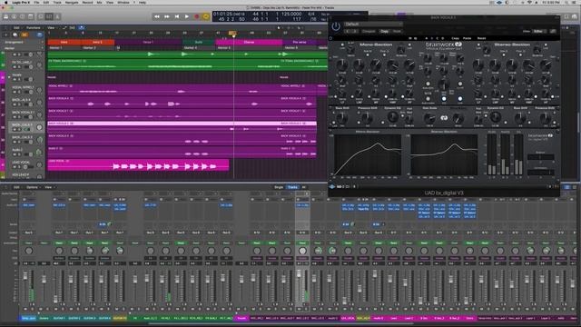This screenshot has height=327, width=581.
Task: Click the Copy option in the plugin header
Action: coord(385,32)
